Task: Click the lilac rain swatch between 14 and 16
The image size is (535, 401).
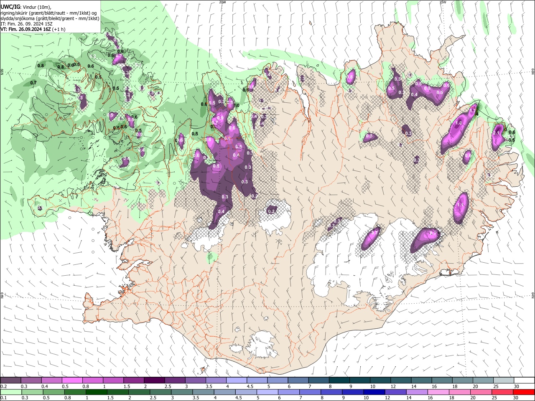Action: pyautogui.click(x=417, y=392)
